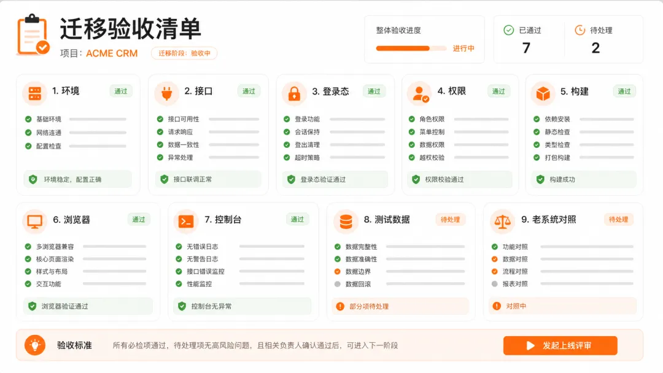Click the 通过 badge on 环境 card
Image resolution: width=663 pixels, height=373 pixels.
121,91
